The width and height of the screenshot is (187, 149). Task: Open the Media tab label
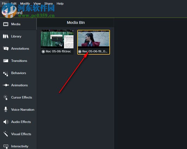[16, 24]
